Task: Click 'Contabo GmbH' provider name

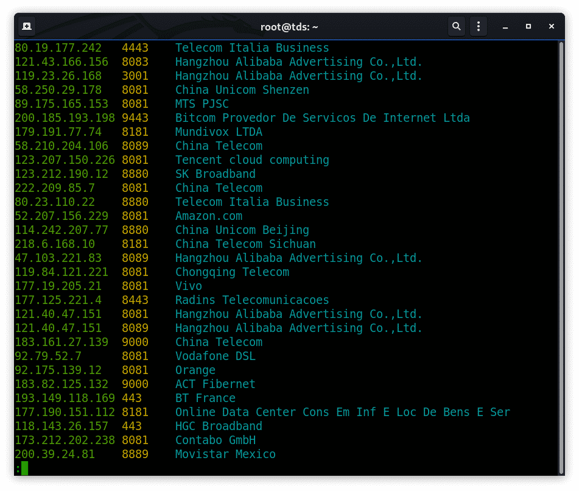Action: point(216,441)
